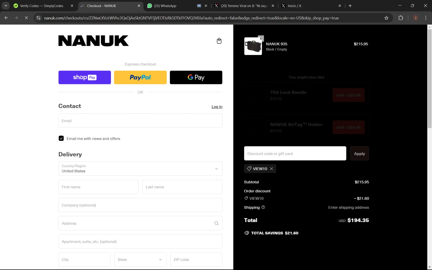Uncheck Email me with news and offers
432x270 pixels.
point(61,138)
